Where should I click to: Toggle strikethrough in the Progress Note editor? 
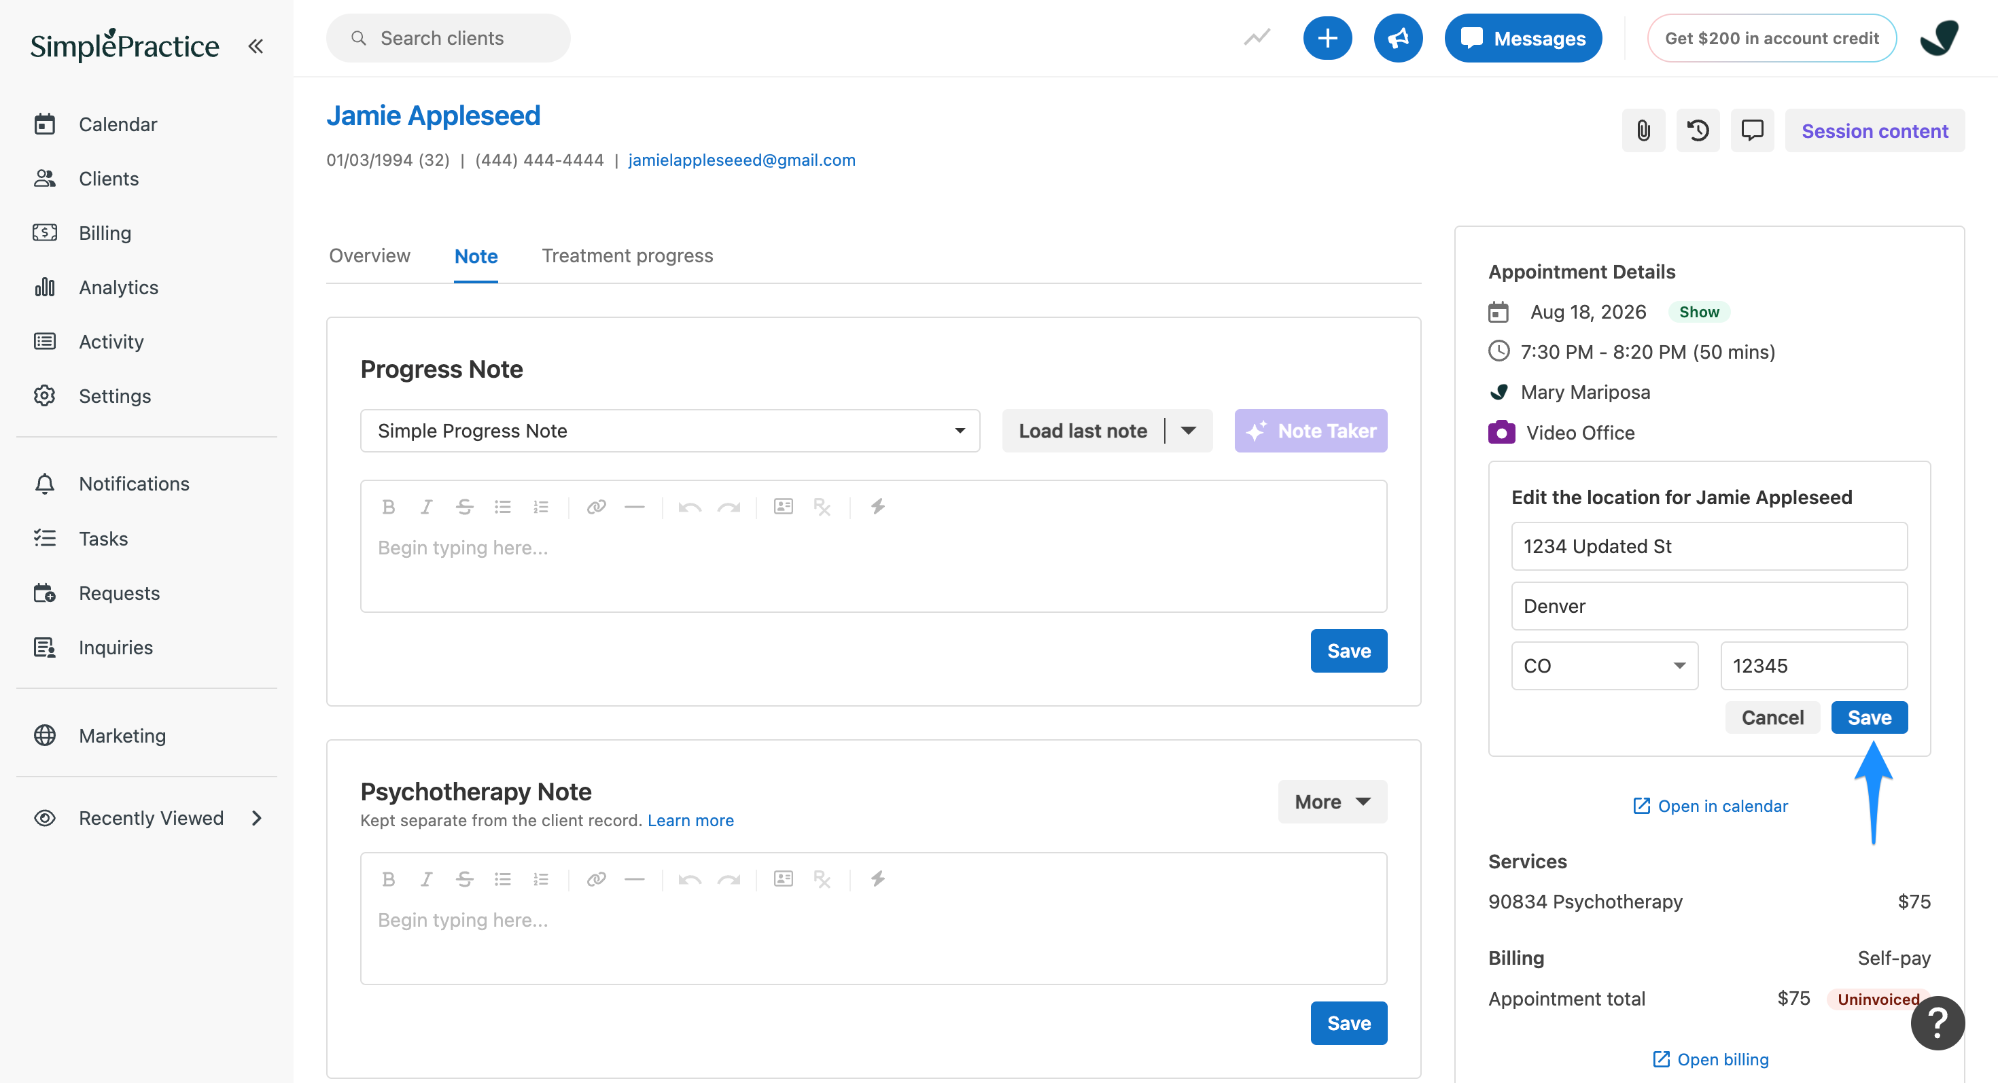pyautogui.click(x=463, y=507)
